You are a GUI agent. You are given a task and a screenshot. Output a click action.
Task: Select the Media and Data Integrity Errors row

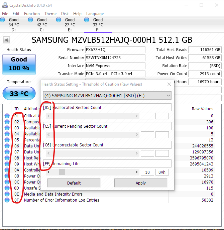pos(109,194)
